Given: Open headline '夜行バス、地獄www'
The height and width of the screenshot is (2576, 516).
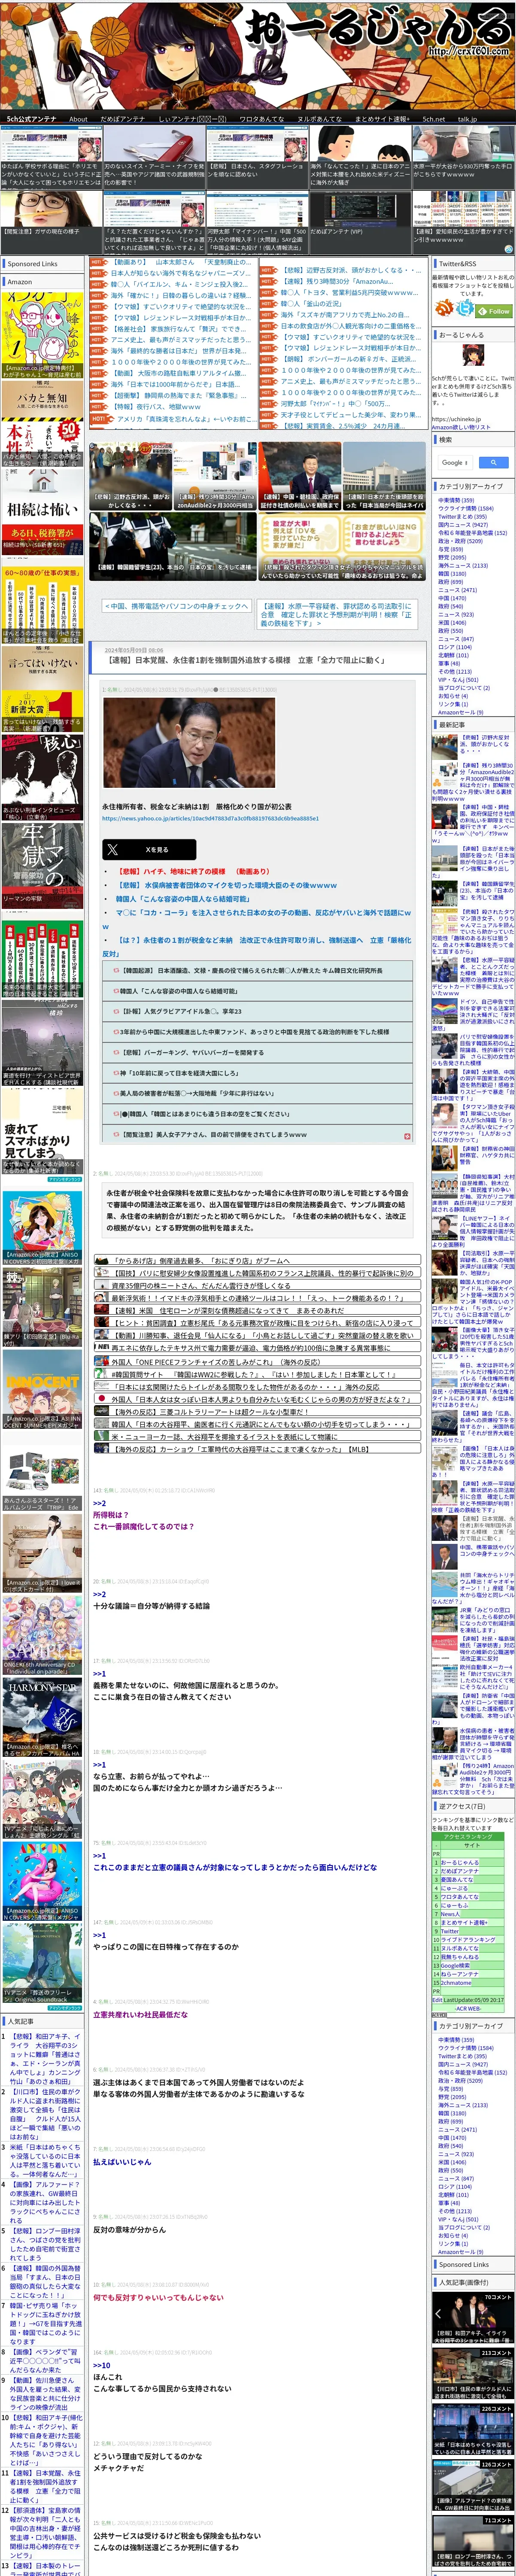Looking at the screenshot, I should (156, 407).
